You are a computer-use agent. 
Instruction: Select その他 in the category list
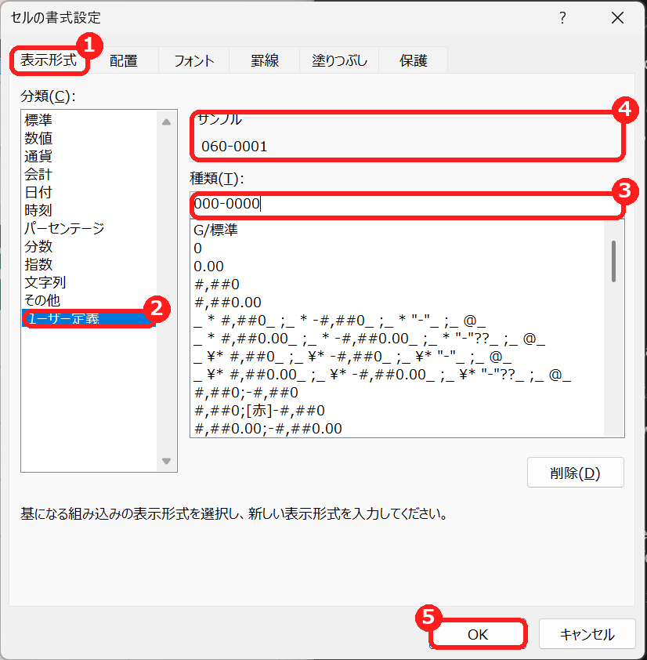tap(89, 300)
